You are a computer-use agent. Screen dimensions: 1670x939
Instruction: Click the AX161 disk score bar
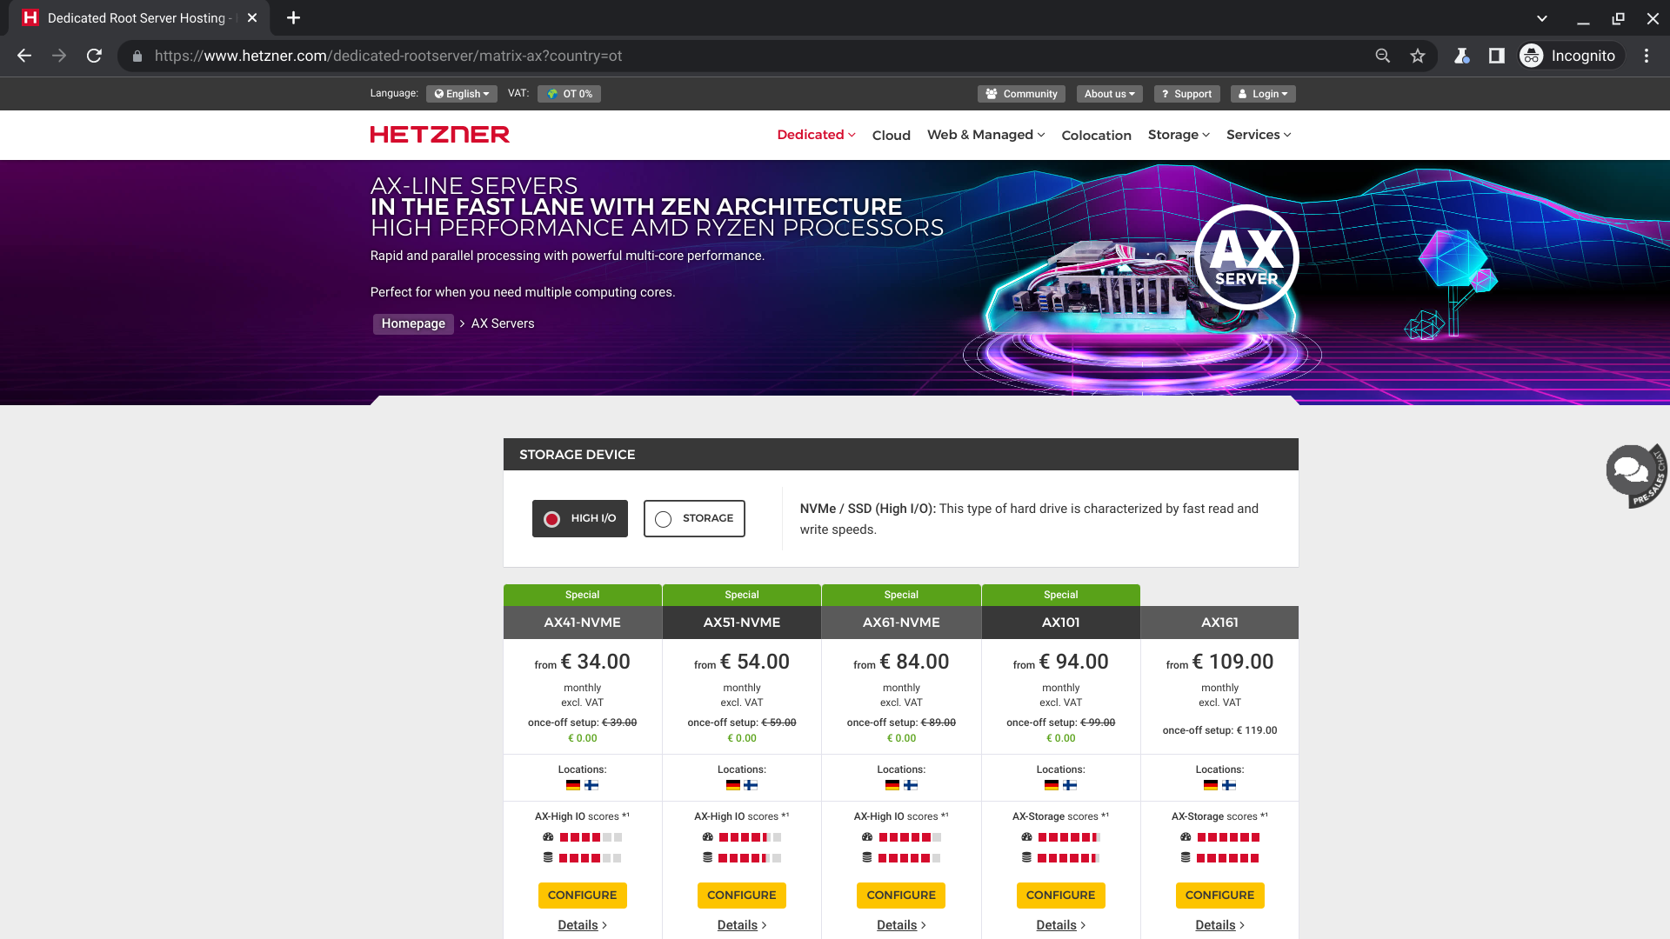pos(1227,858)
